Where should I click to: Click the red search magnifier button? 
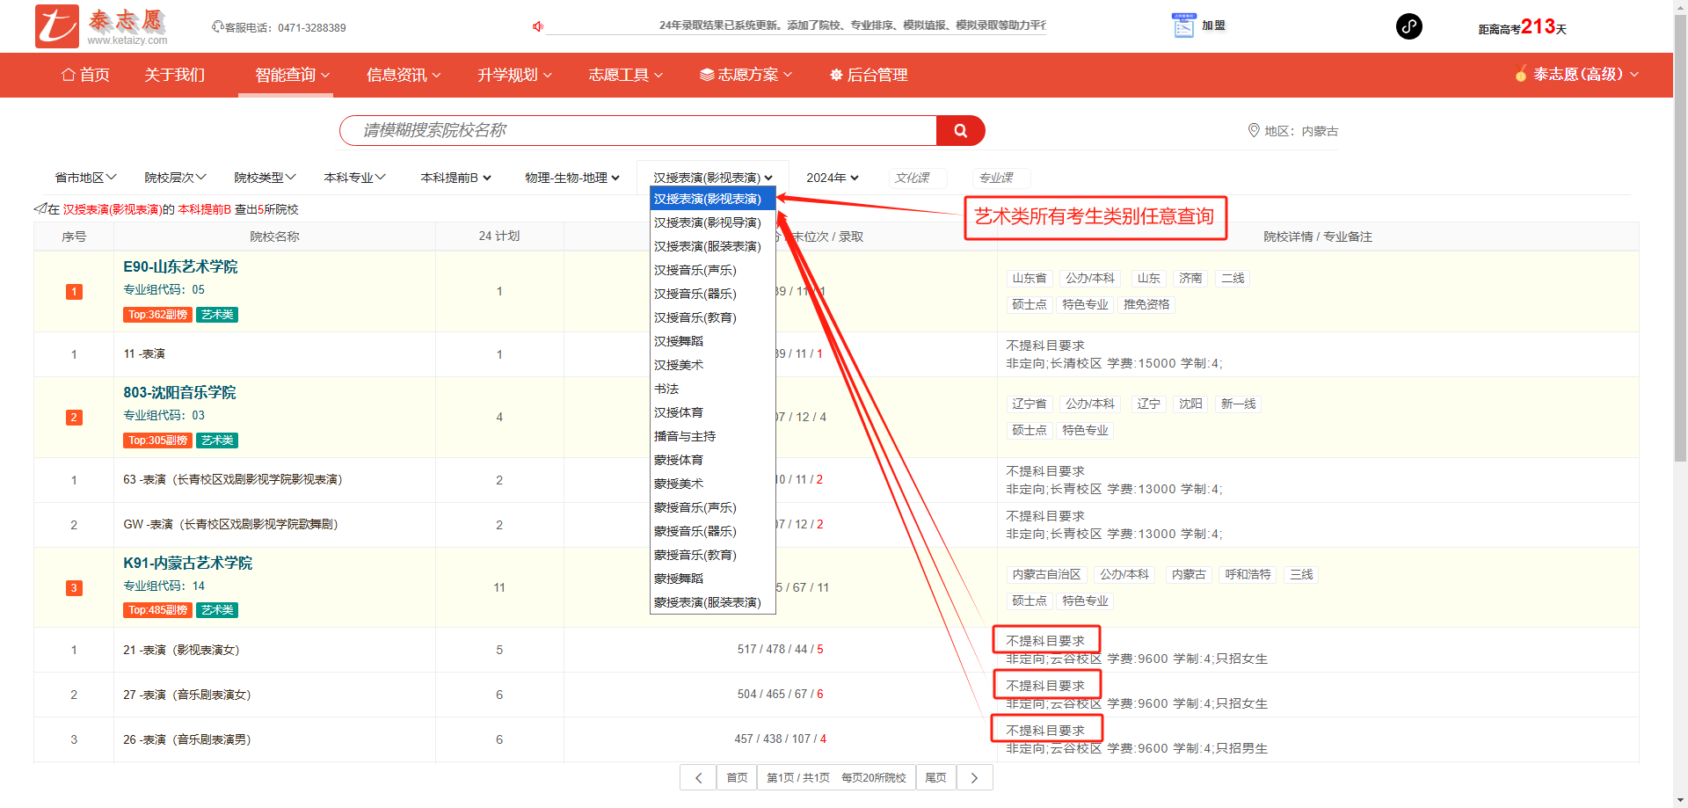[x=960, y=131]
